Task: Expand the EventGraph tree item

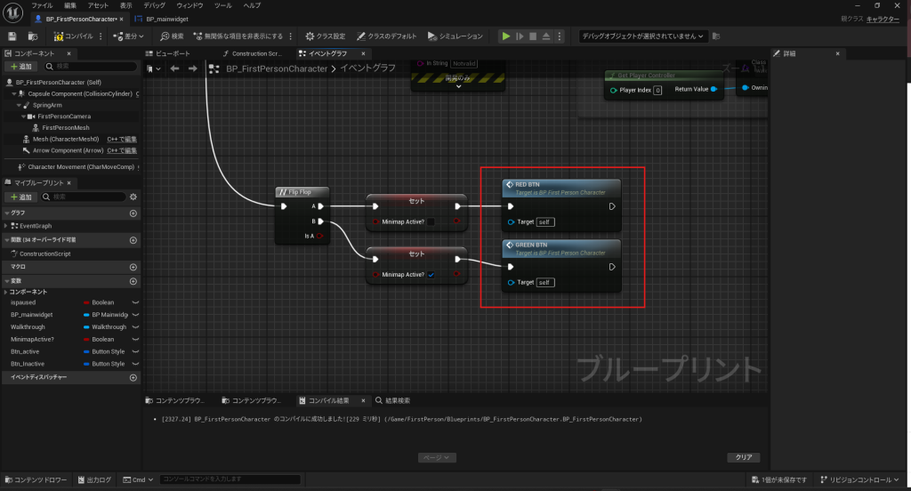Action: tap(6, 226)
